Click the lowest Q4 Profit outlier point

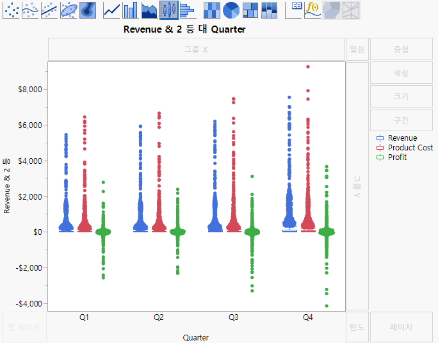coord(327,306)
